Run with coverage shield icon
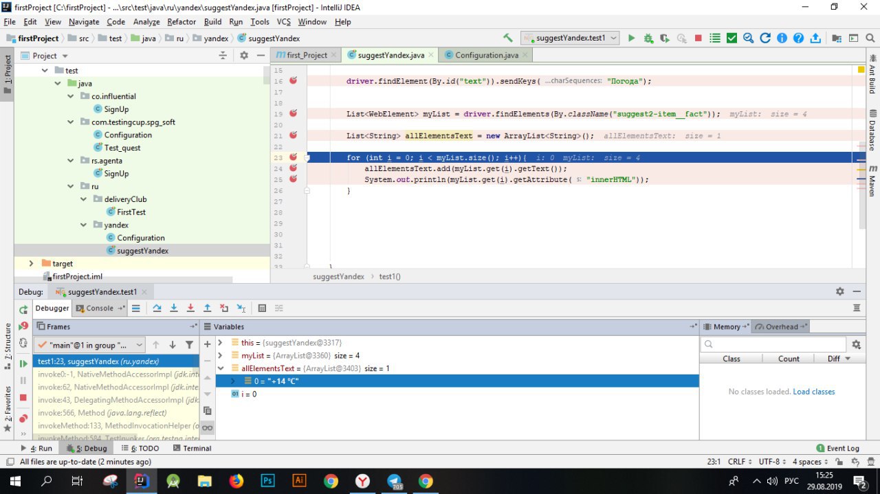Image resolution: width=880 pixels, height=494 pixels. (x=665, y=38)
